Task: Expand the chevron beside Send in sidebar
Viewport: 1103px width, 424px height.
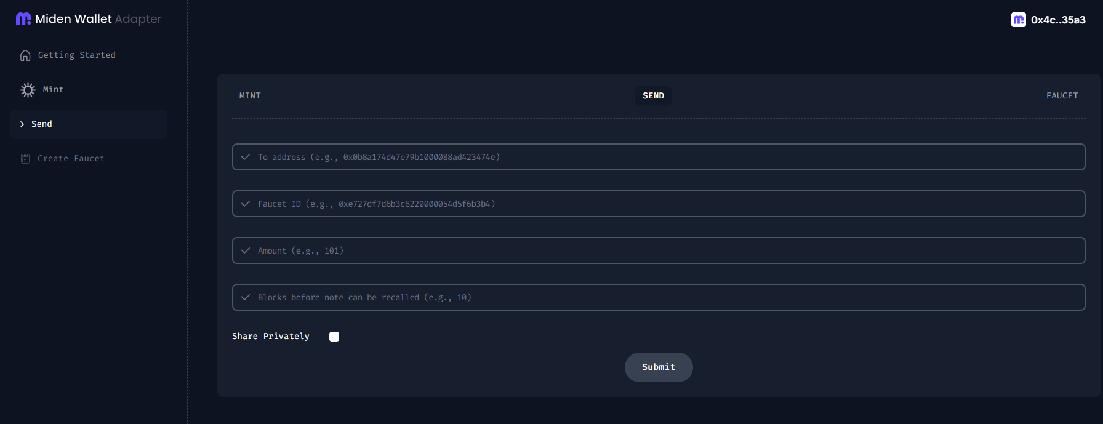Action: click(x=22, y=124)
